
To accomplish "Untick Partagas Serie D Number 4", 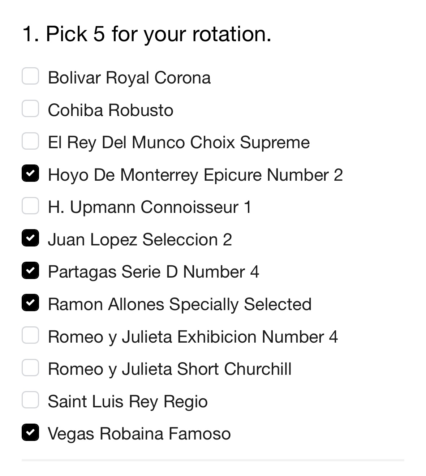I will [30, 271].
